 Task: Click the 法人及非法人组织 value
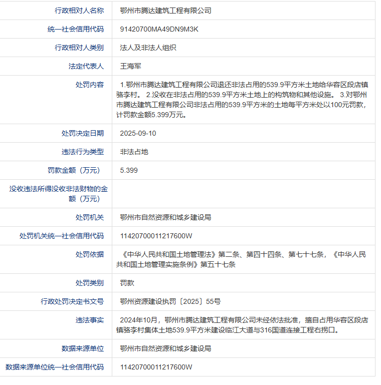[148, 48]
